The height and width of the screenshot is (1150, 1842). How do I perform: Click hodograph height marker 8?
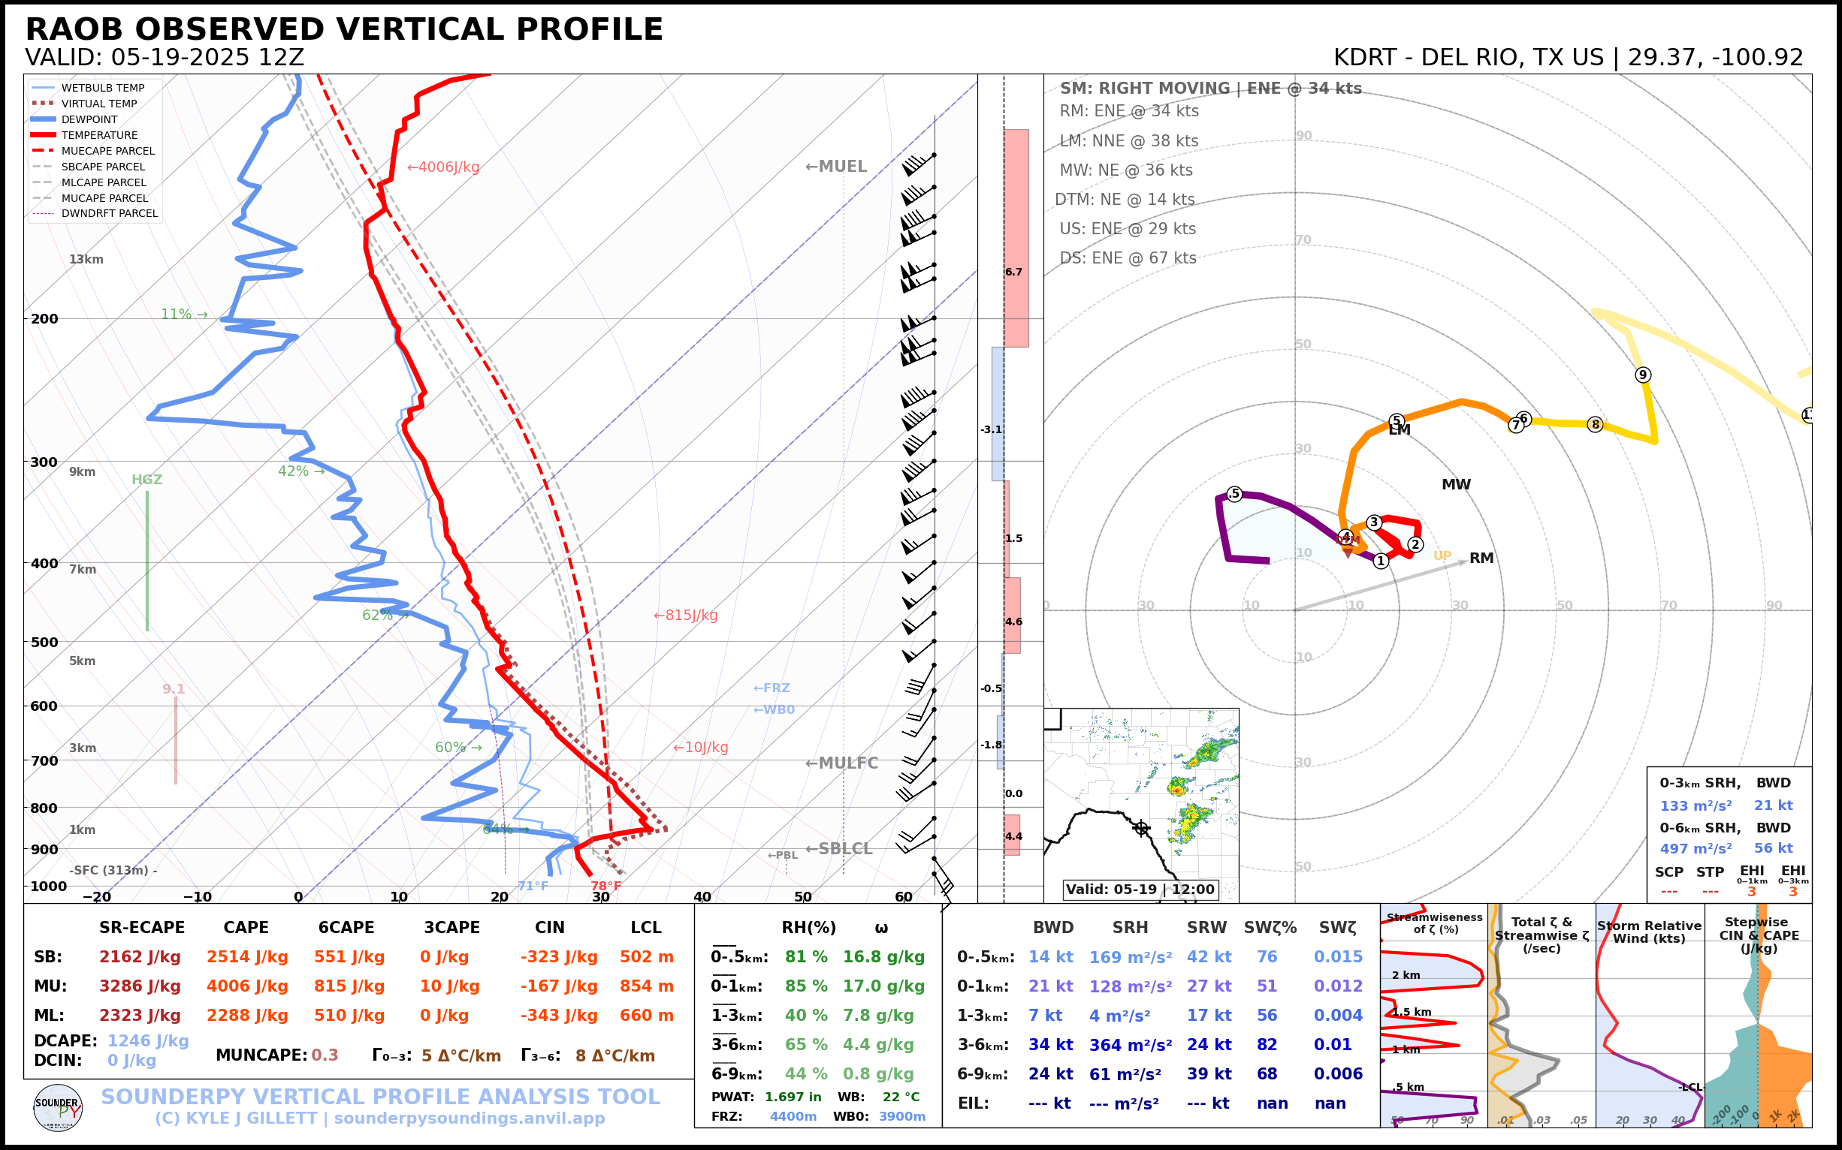click(x=1595, y=424)
